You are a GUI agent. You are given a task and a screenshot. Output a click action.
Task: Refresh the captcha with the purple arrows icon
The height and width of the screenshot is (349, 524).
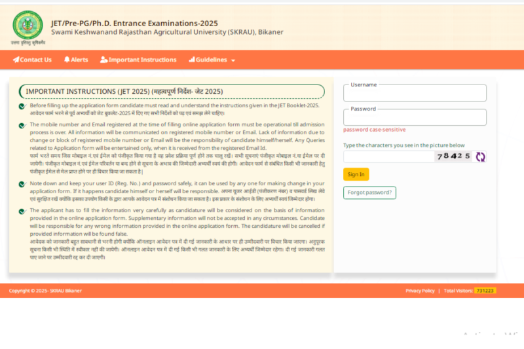pyautogui.click(x=481, y=156)
